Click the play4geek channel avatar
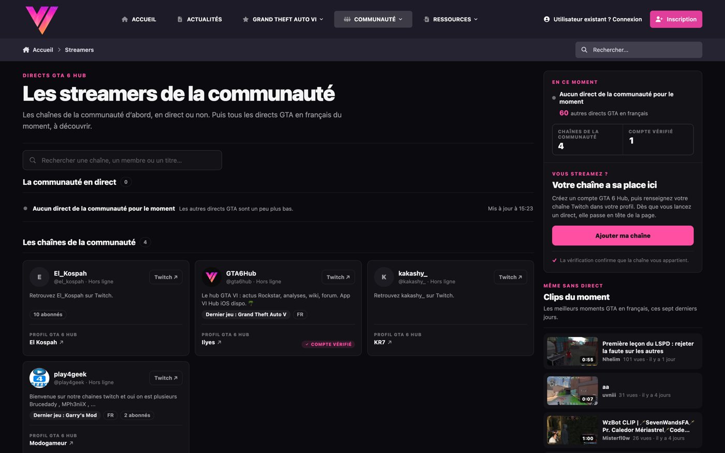 [x=39, y=378]
